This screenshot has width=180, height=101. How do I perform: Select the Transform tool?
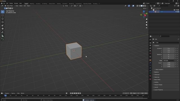[x=3, y=29]
